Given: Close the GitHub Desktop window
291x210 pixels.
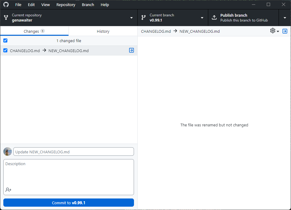Looking at the screenshot, I should pos(283,5).
